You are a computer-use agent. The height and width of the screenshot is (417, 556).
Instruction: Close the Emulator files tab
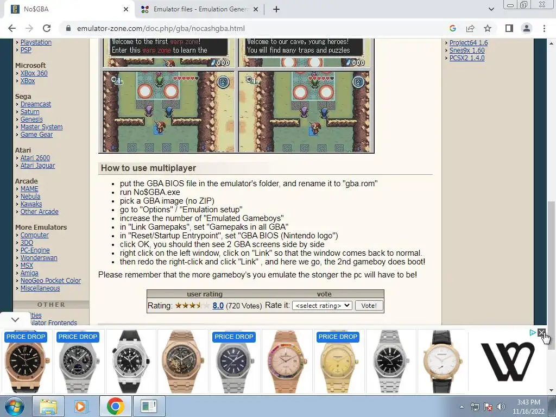tap(255, 9)
